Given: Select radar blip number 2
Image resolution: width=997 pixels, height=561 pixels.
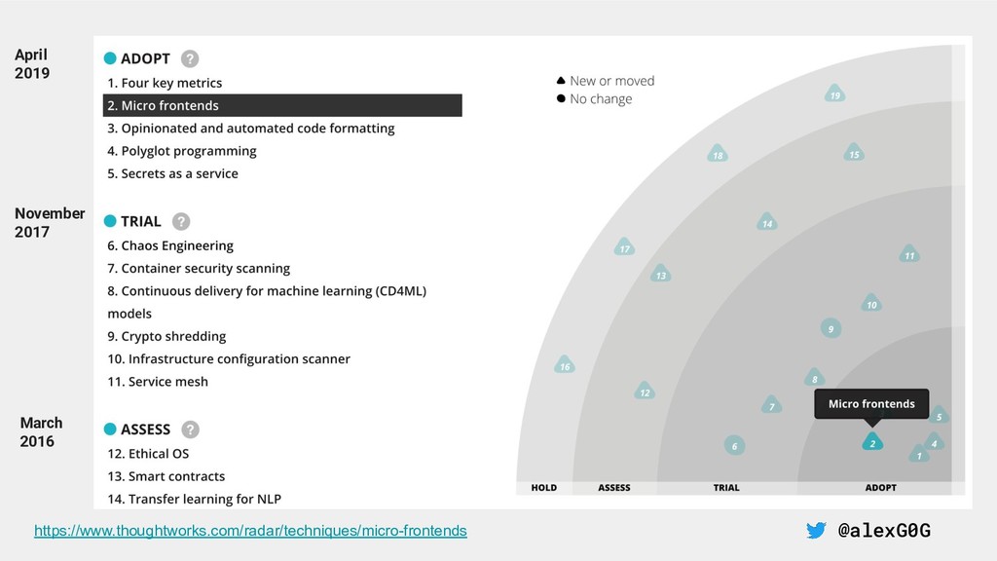Looking at the screenshot, I should [x=872, y=443].
